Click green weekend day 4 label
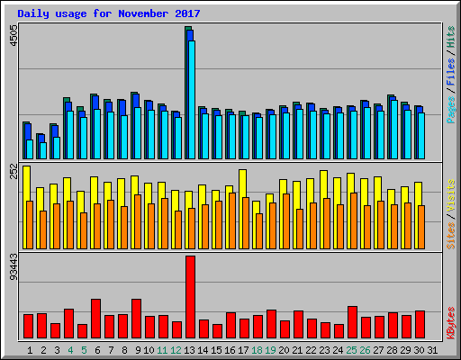 coord(70,350)
